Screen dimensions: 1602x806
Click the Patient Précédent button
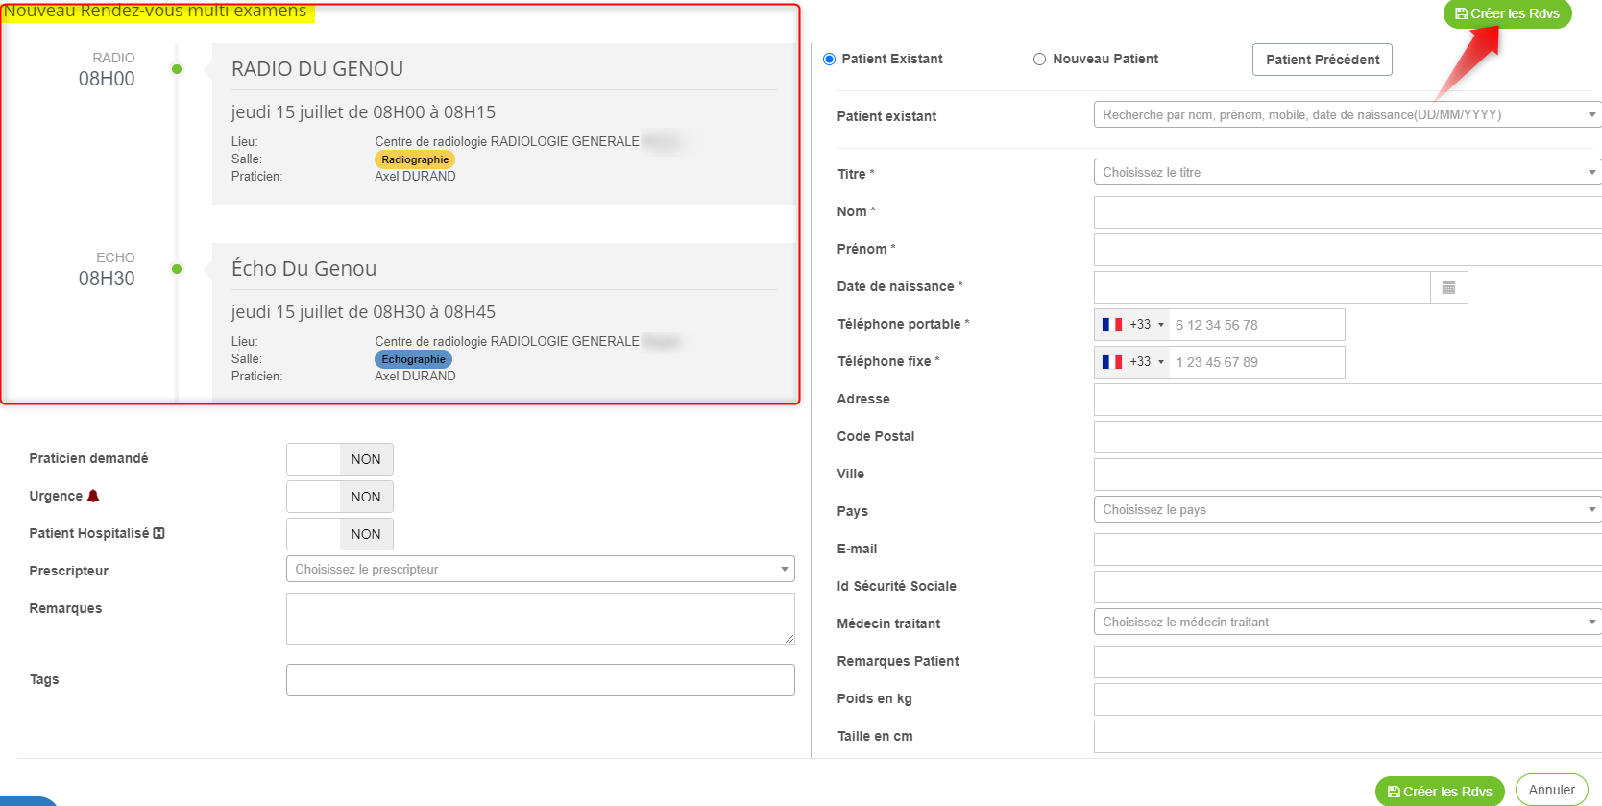1323,60
